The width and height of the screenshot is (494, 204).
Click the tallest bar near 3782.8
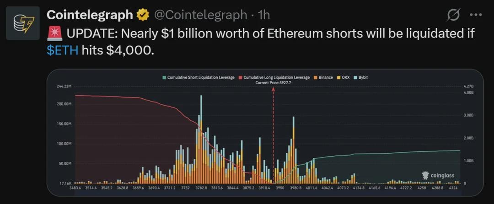click(x=201, y=140)
